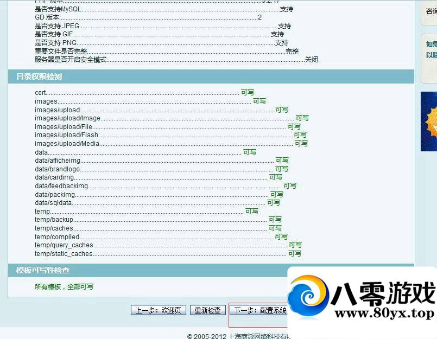
Task: Click the 所有模板，全部可写 status text
Action: click(64, 286)
